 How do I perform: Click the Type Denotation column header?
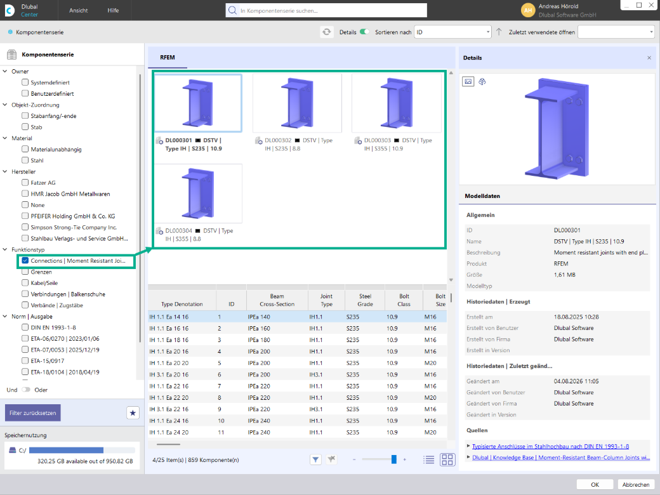pyautogui.click(x=182, y=300)
